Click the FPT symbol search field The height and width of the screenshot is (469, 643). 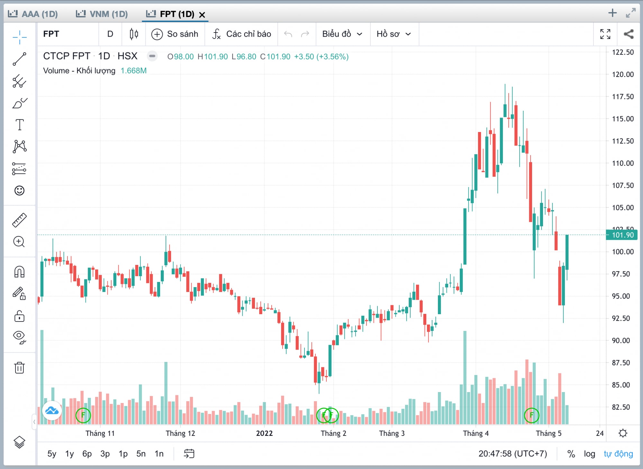[x=68, y=34]
